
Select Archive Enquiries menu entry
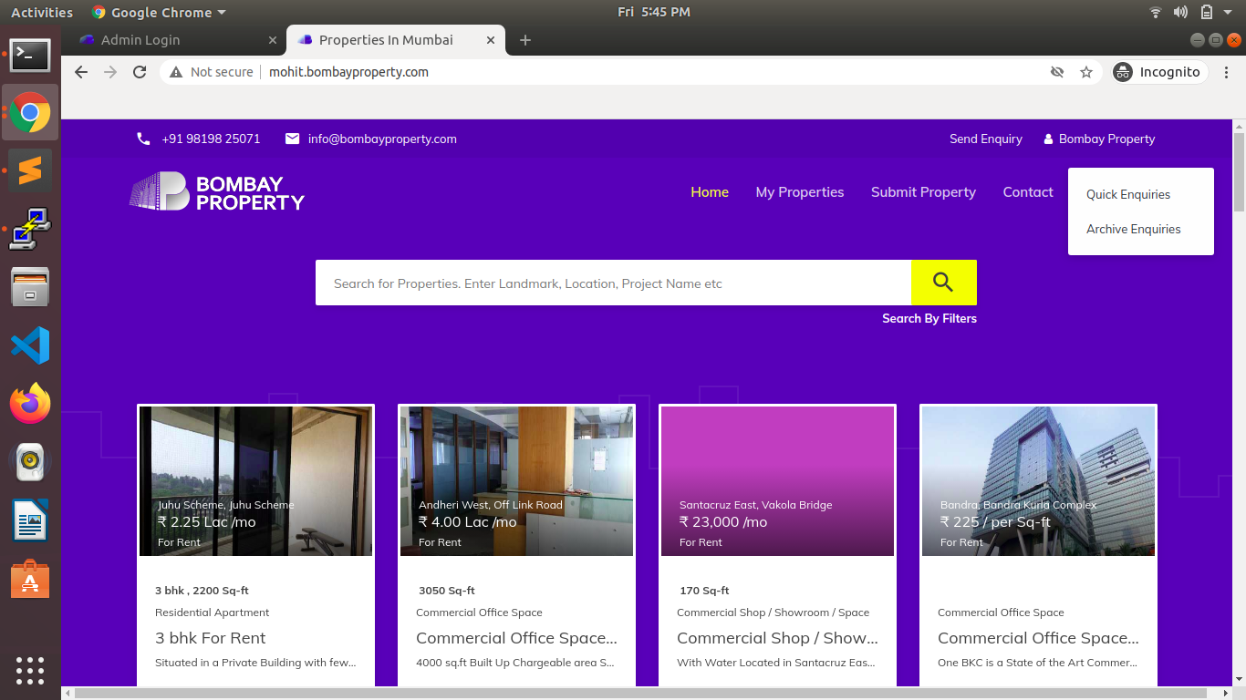click(1133, 229)
